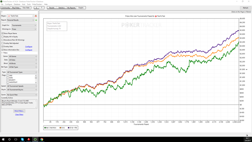Open the Database menu
Viewport: 252px width, 142px height.
coord(17,4)
